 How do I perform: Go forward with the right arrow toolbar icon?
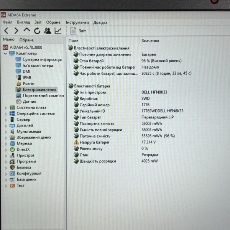pyautogui.click(x=16, y=31)
